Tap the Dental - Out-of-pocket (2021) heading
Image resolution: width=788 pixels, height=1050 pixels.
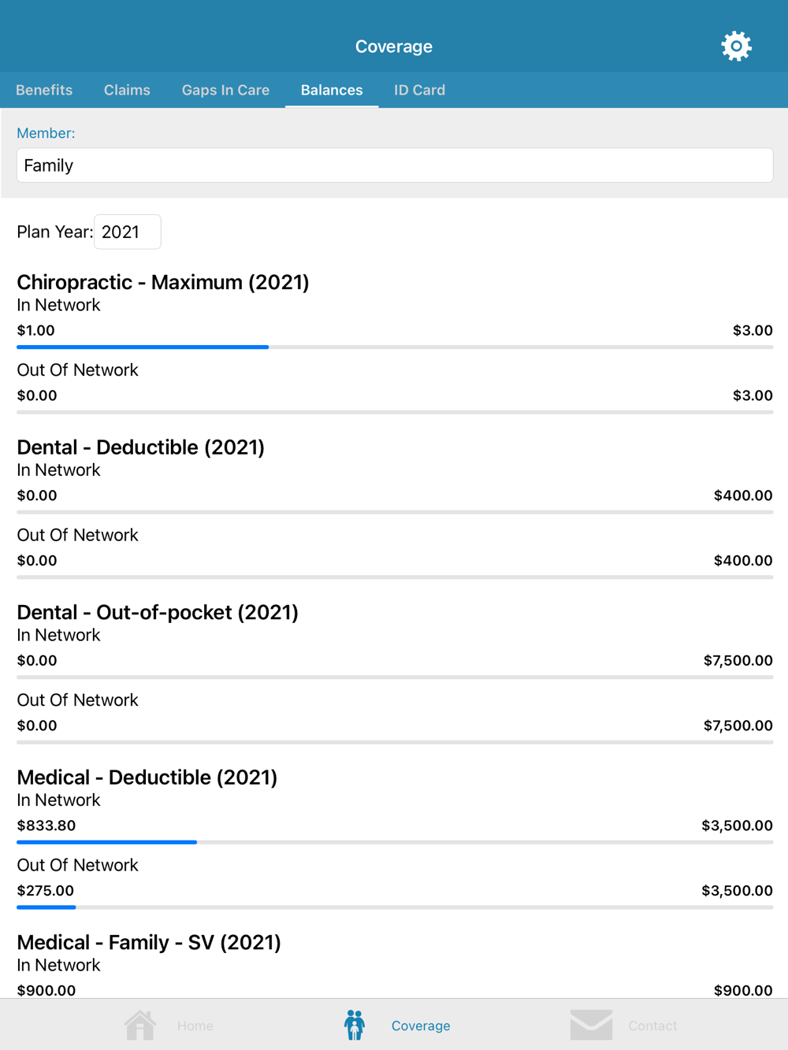pyautogui.click(x=158, y=612)
